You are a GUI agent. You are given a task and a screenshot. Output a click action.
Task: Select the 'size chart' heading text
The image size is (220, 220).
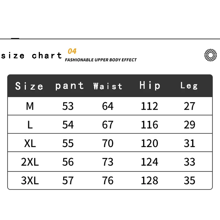coord(31,56)
